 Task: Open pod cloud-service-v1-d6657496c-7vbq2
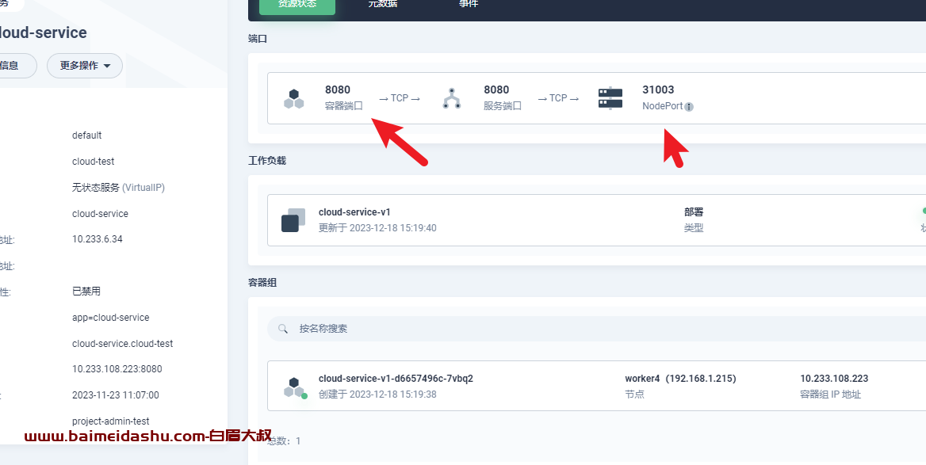pos(396,379)
